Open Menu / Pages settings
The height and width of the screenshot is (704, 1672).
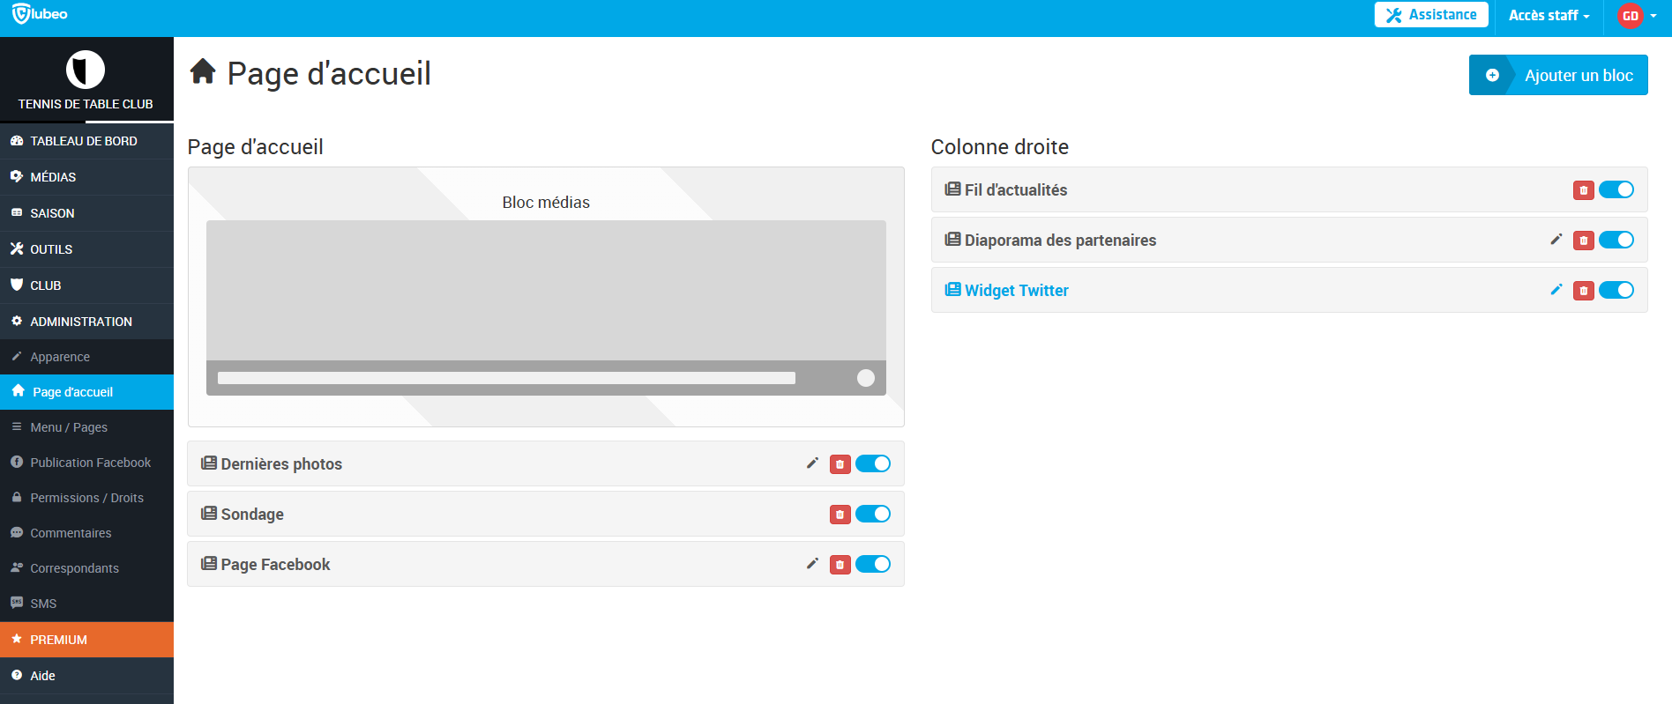[x=86, y=427]
